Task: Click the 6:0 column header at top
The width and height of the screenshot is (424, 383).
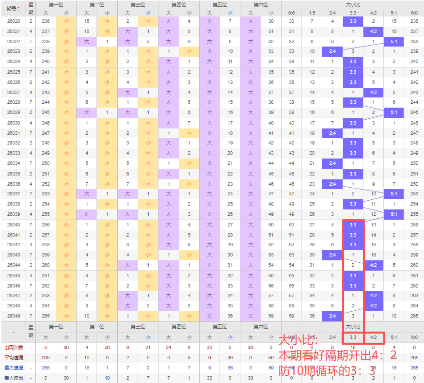Action: click(x=414, y=13)
